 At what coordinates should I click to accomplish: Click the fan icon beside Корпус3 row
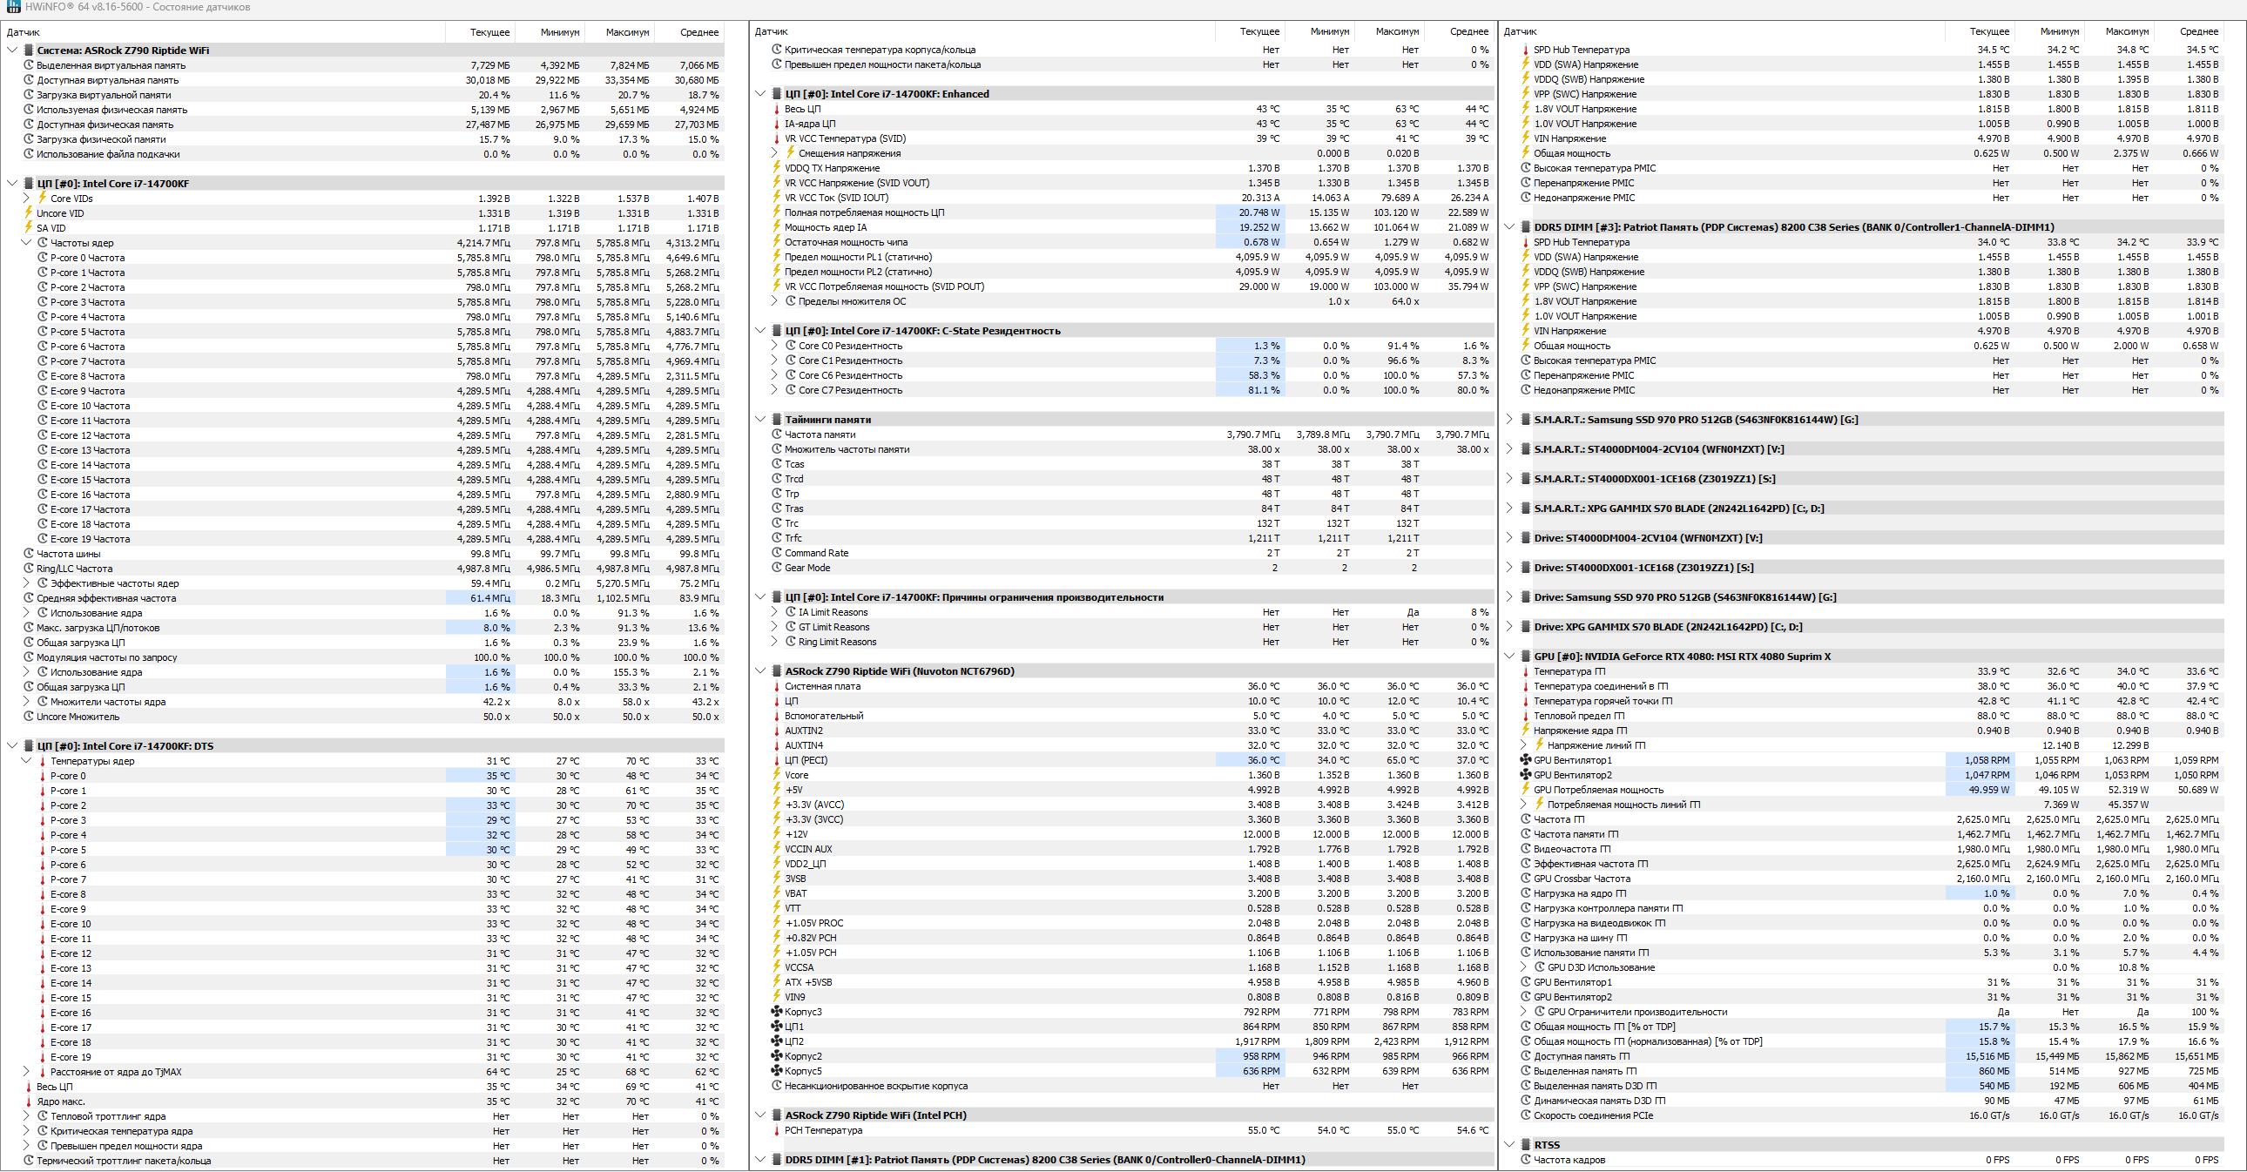point(776,1013)
